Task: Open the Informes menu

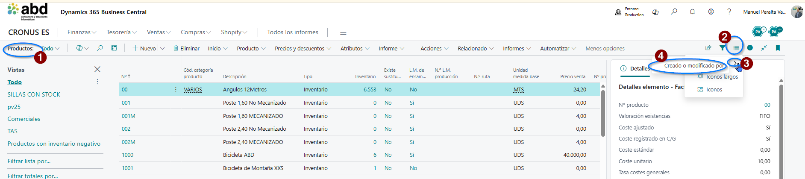Action: coord(517,48)
